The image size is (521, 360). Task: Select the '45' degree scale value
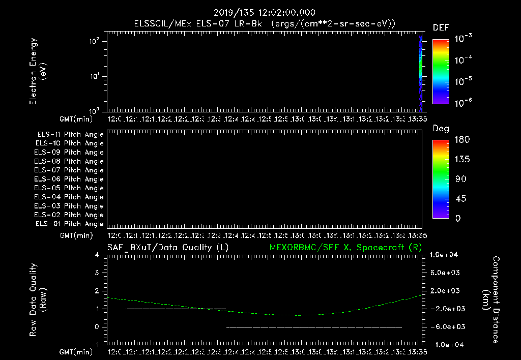coord(461,199)
